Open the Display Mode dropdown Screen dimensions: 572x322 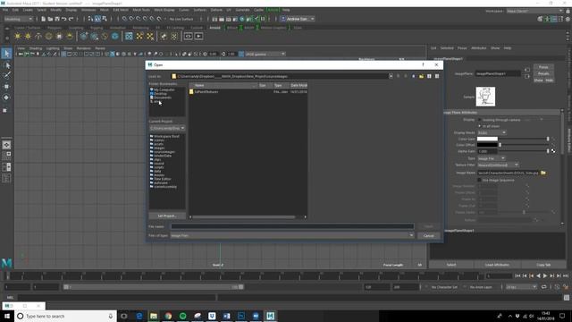(492, 132)
